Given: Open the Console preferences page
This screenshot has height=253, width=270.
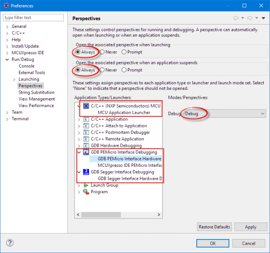Looking at the screenshot, I should tap(26, 66).
